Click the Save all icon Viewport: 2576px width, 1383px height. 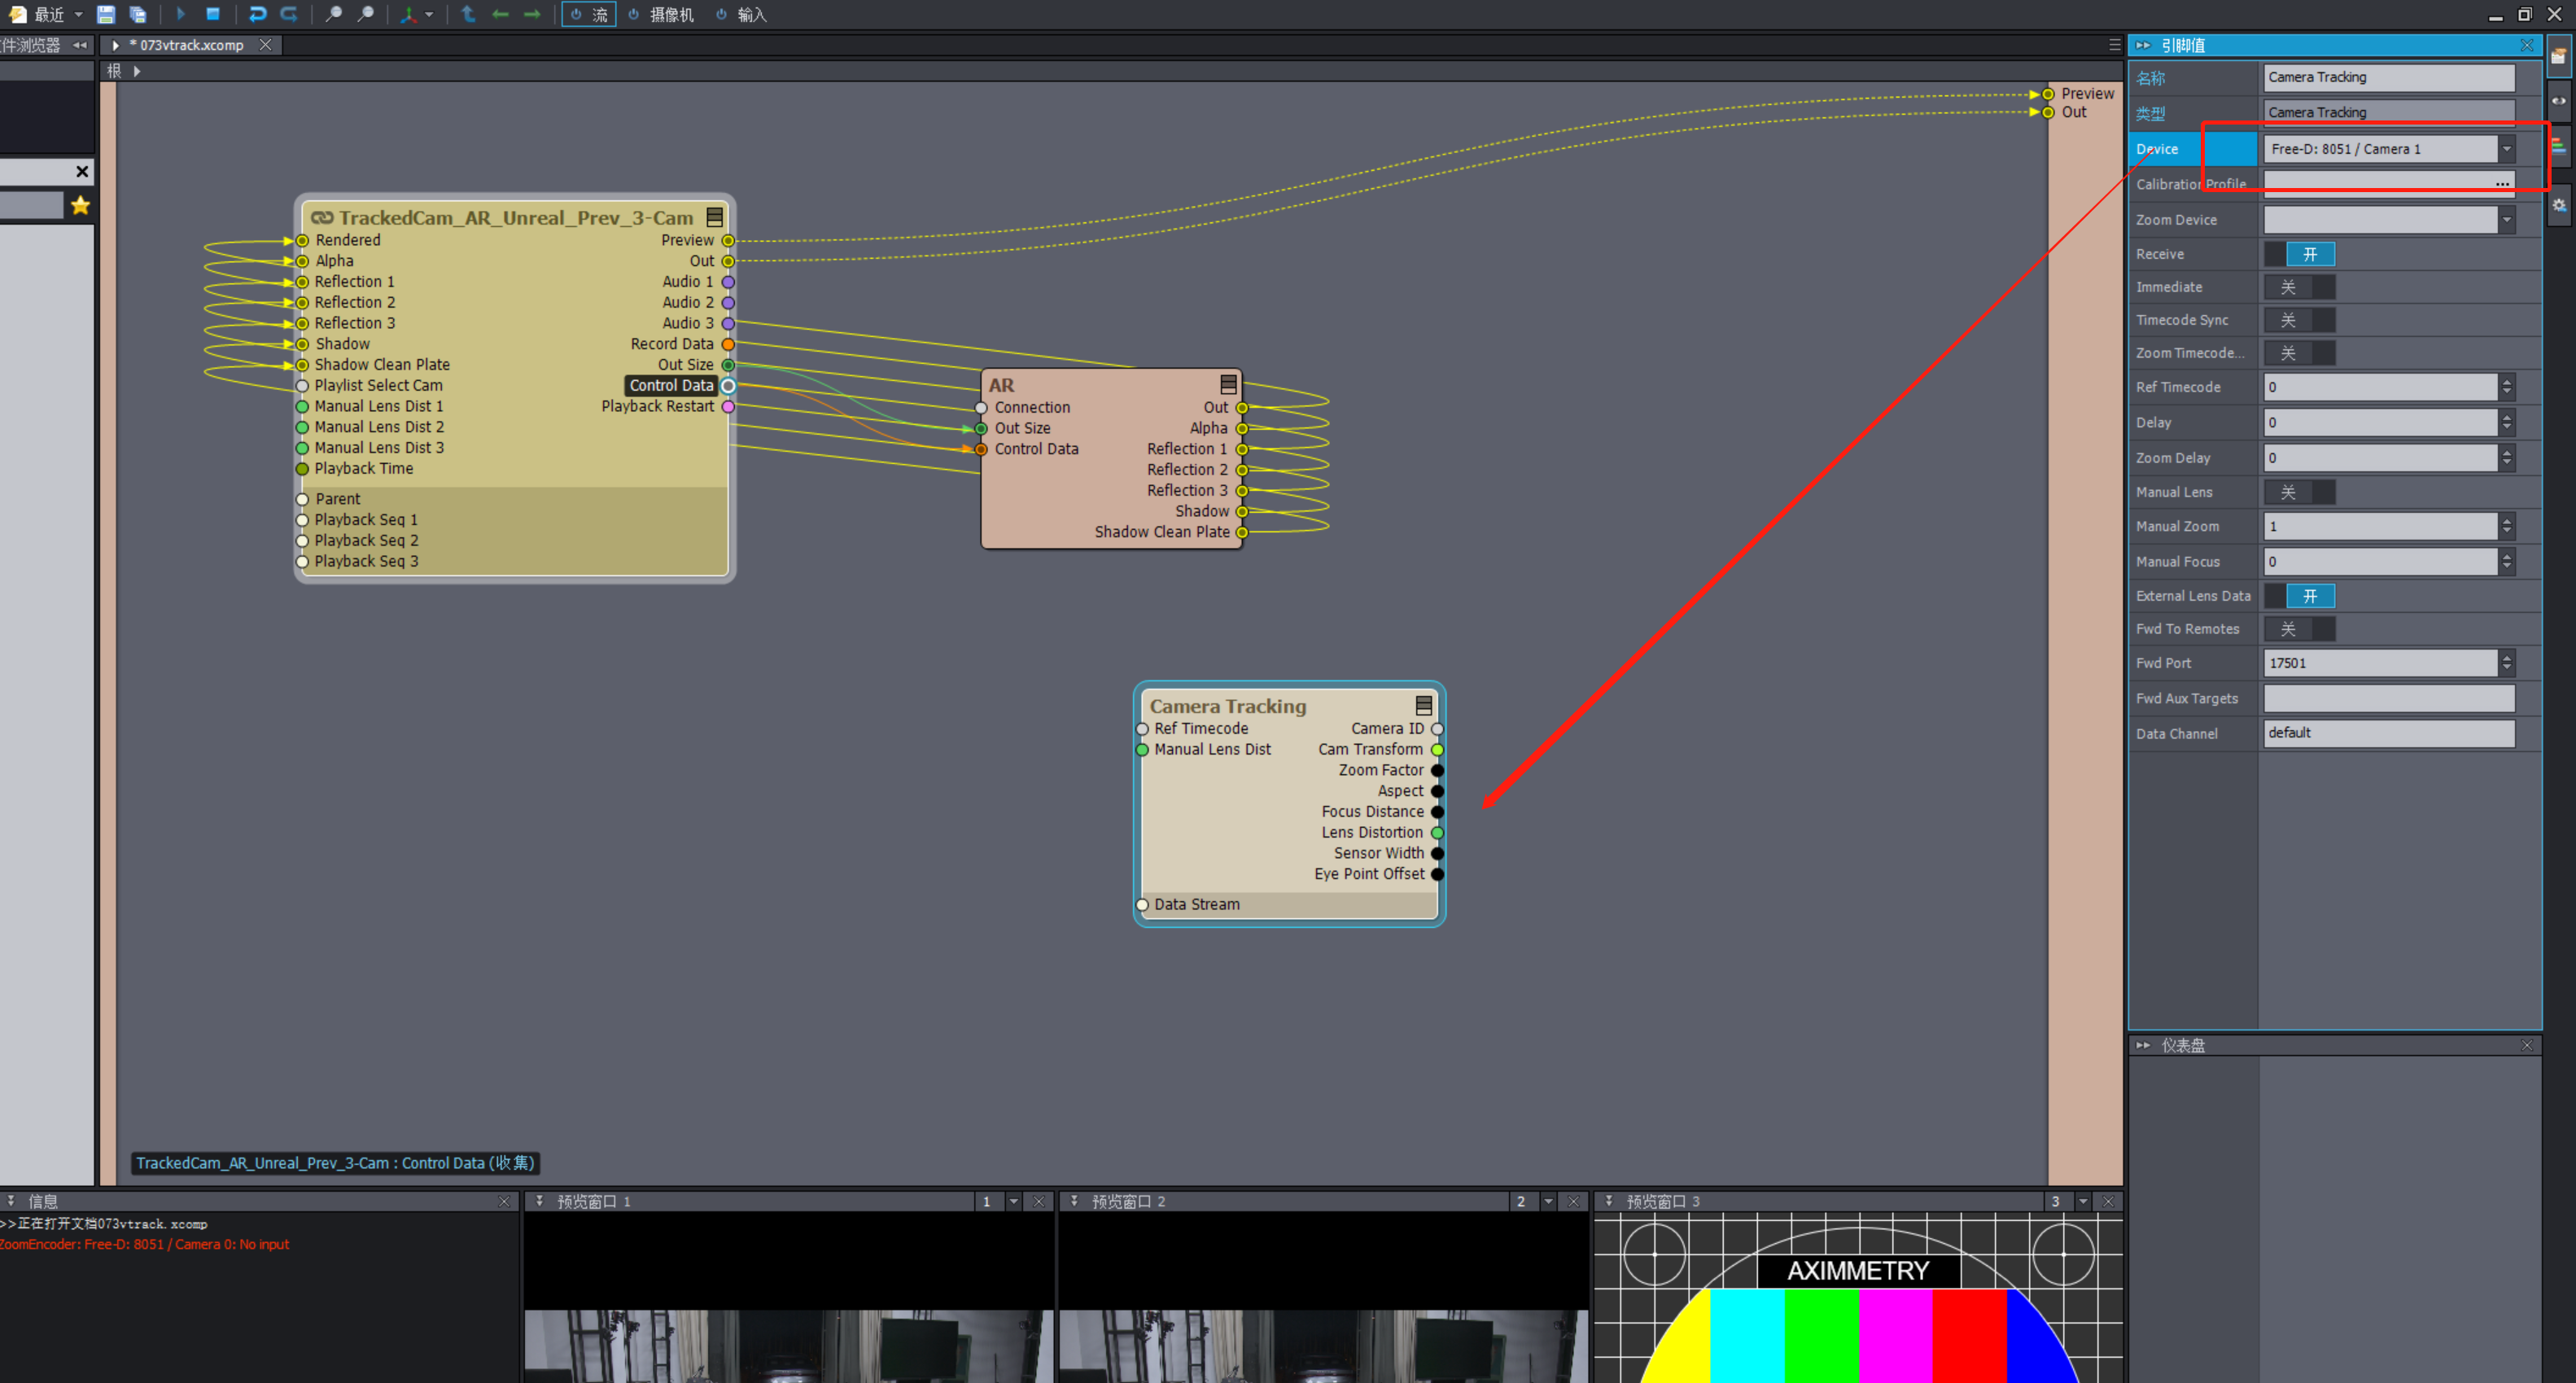click(138, 14)
